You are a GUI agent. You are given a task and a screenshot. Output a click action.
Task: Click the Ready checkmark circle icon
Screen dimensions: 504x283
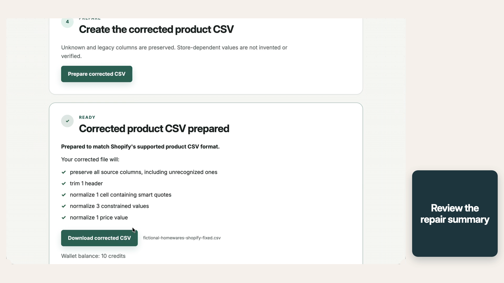coord(67,121)
